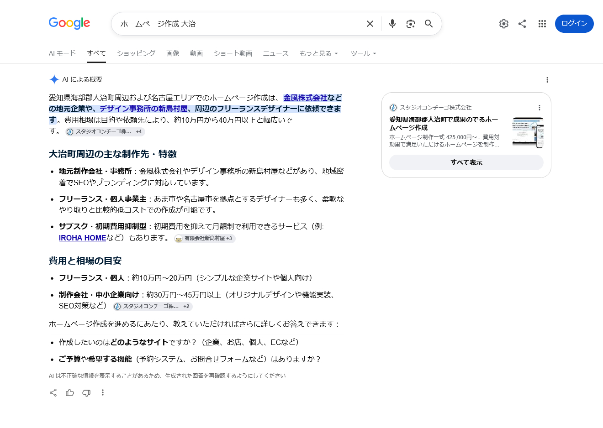The height and width of the screenshot is (428, 603).
Task: Switch to ショート動画 tab
Action: click(233, 53)
